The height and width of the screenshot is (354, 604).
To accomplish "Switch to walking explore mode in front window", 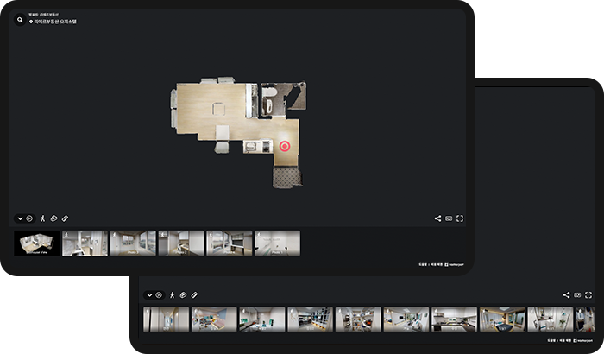I will pyautogui.click(x=41, y=218).
